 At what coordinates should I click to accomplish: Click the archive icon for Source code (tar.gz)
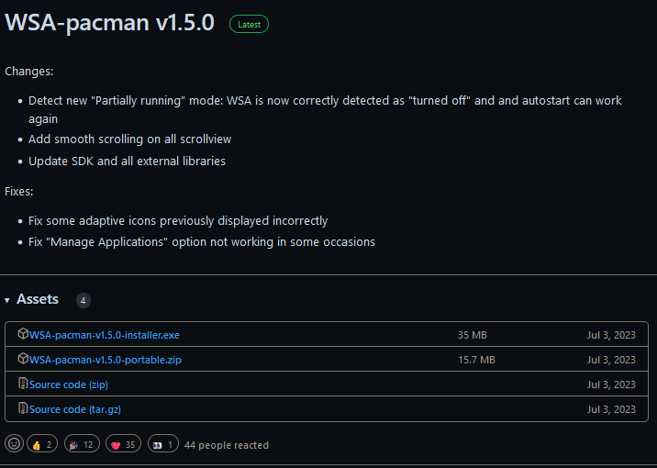pos(23,409)
